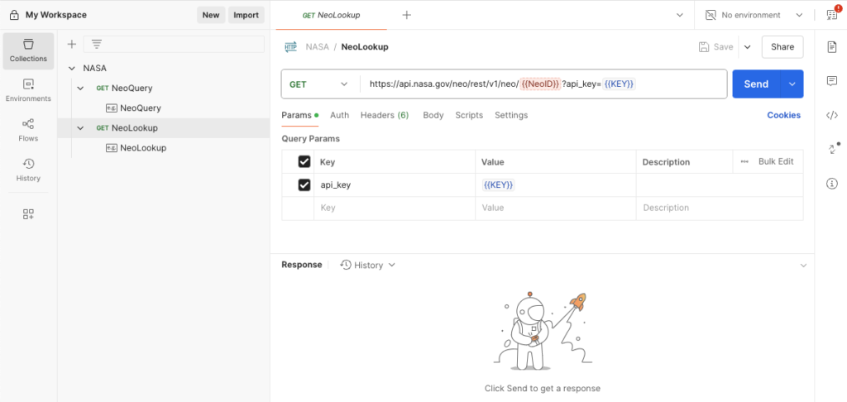Open the info icon in right sidebar
The height and width of the screenshot is (402, 847).
tap(832, 183)
